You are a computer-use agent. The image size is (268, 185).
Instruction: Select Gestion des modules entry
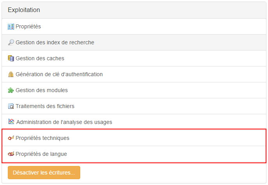(x=134, y=90)
